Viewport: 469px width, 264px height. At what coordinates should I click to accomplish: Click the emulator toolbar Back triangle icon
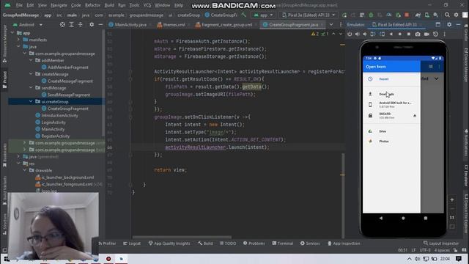pos(391,34)
